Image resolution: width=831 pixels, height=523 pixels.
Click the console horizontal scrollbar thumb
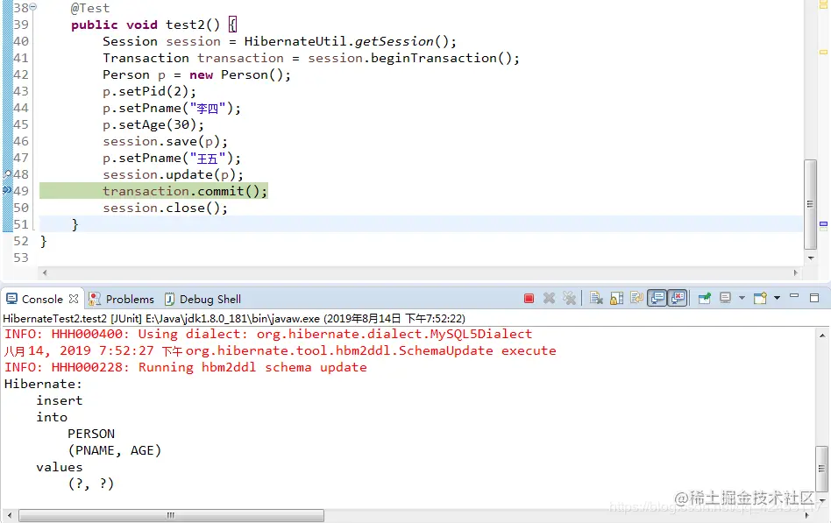(171, 515)
